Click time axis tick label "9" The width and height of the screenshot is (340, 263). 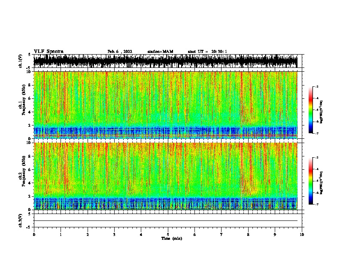(x=275, y=235)
